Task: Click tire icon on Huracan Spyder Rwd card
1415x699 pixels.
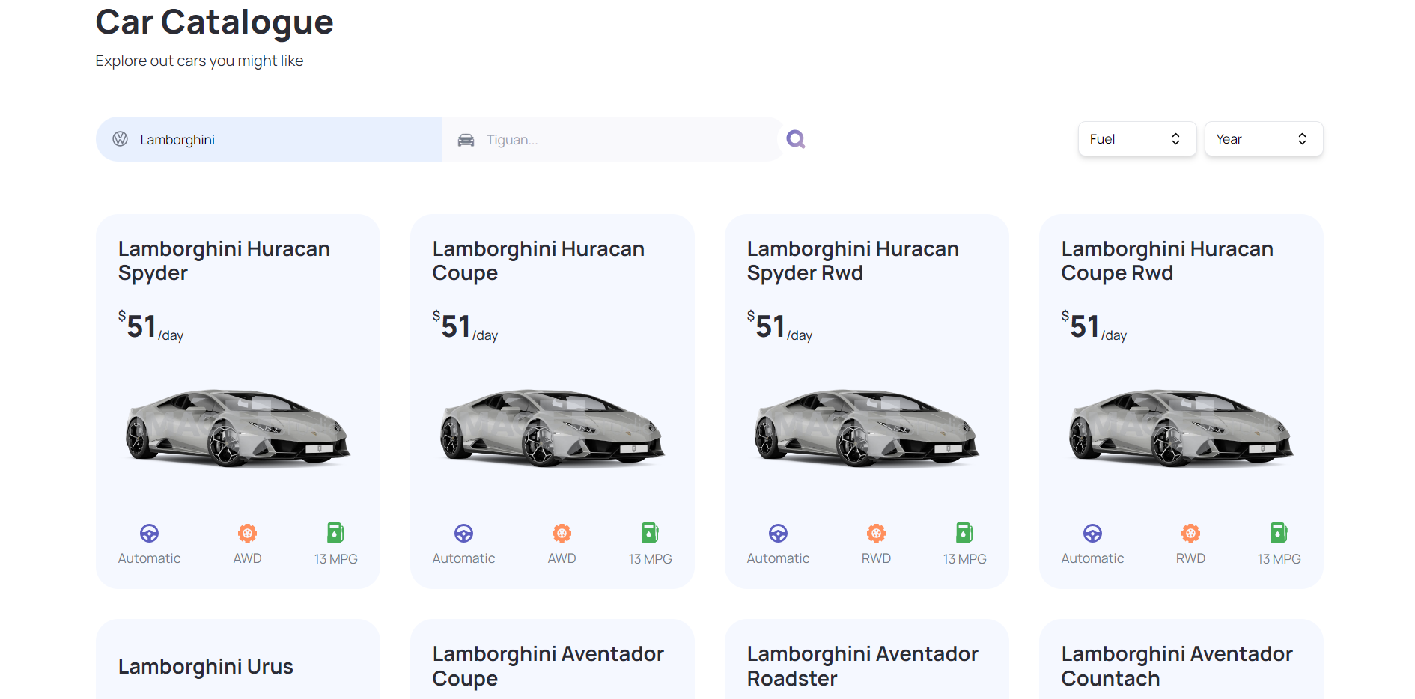Action: click(876, 534)
